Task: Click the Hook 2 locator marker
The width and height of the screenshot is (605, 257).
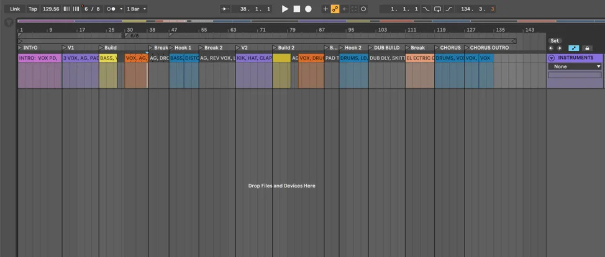Action: tap(351, 48)
